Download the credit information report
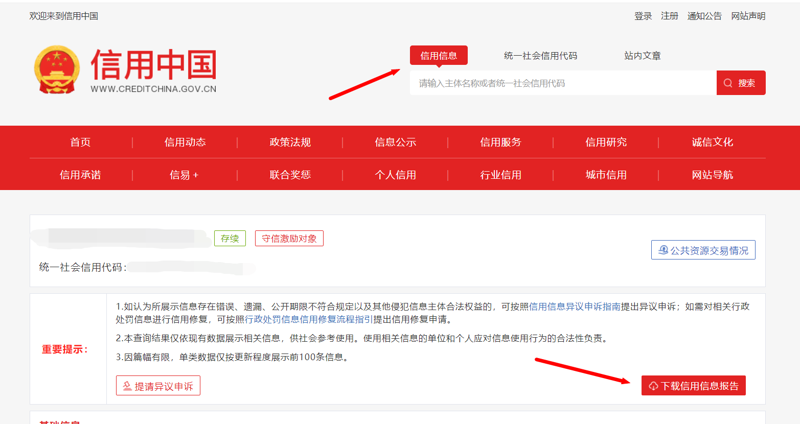 [x=693, y=386]
